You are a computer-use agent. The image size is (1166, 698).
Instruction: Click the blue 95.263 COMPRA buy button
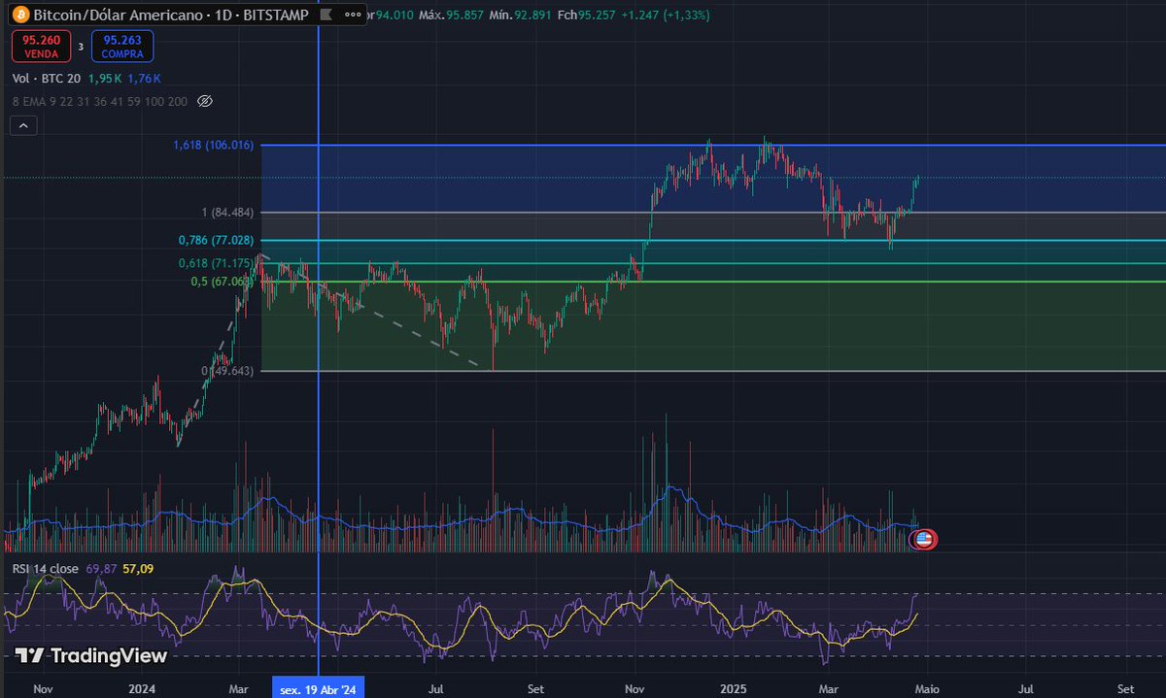[x=122, y=47]
